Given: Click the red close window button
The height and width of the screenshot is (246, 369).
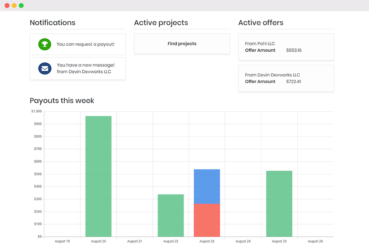Looking at the screenshot, I should [7, 6].
